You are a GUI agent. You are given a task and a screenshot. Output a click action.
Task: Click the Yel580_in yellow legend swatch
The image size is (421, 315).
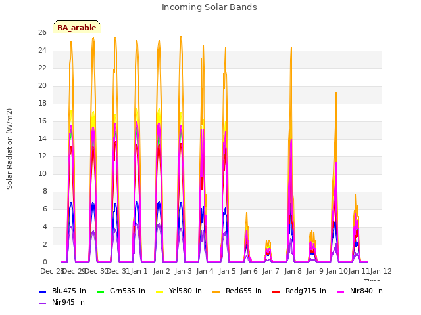pyautogui.click(x=159, y=292)
